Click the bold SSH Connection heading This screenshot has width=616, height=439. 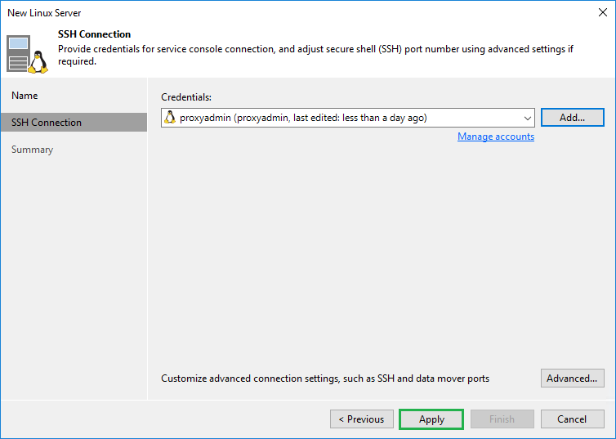[x=94, y=34]
